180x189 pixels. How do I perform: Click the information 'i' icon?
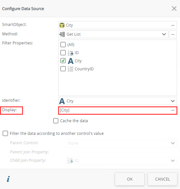coord(8,179)
